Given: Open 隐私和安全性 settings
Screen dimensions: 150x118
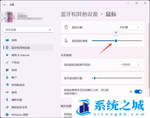Looking at the screenshot, I should (x=28, y=107).
